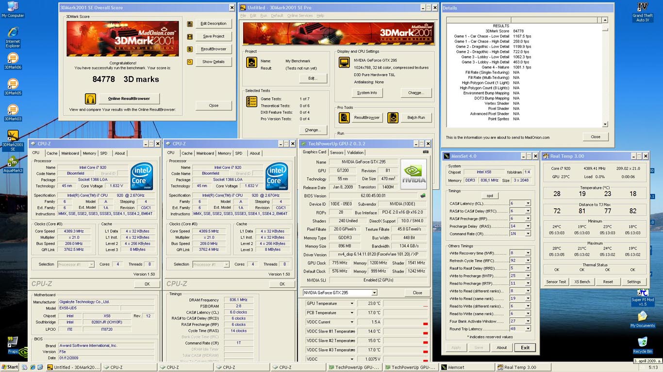
Task: Open the Four Bank Activate Window dropdown
Action: [x=528, y=321]
